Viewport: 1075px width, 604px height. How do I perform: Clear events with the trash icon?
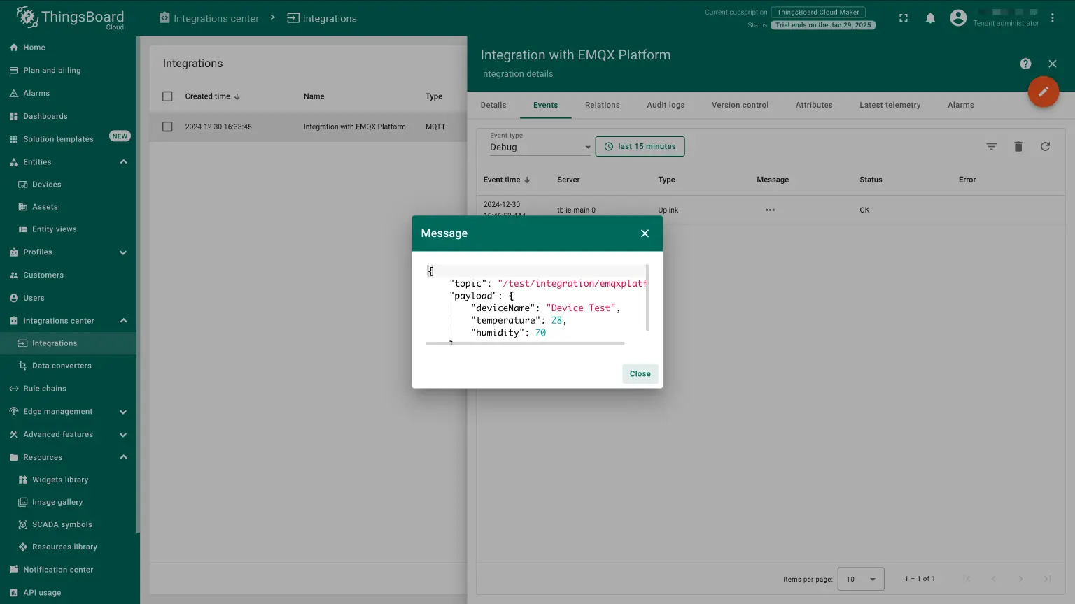coord(1018,146)
